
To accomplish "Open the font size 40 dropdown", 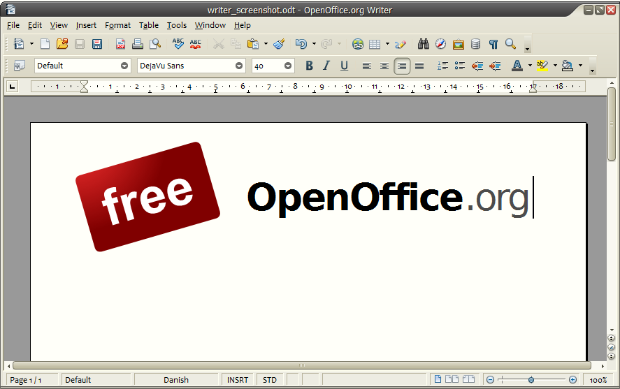I will [288, 66].
